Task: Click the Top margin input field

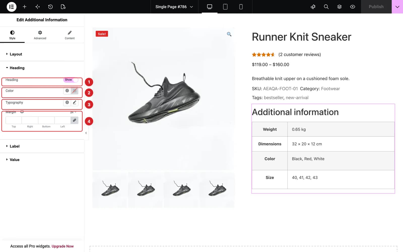Action: [14, 120]
